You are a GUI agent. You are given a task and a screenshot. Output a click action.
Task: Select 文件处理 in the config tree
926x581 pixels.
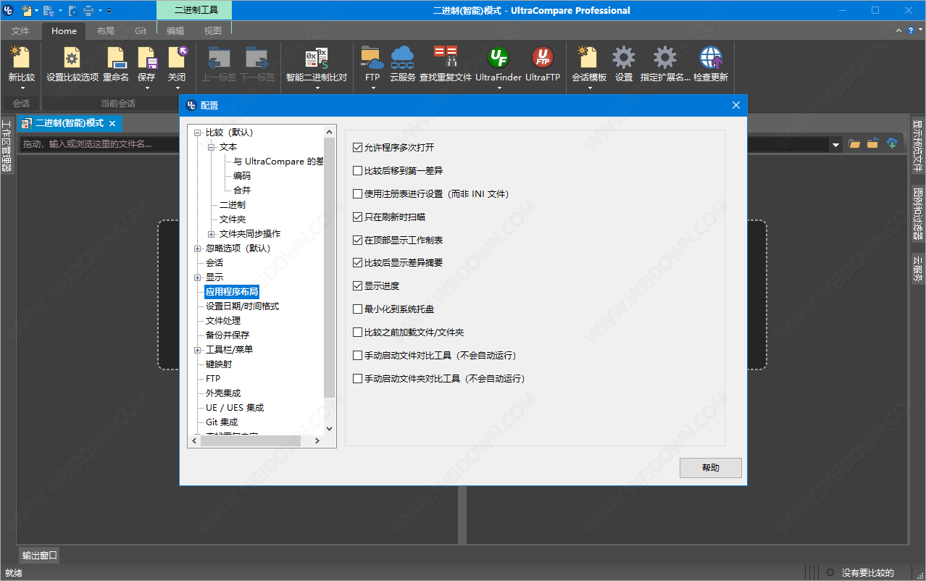(223, 321)
